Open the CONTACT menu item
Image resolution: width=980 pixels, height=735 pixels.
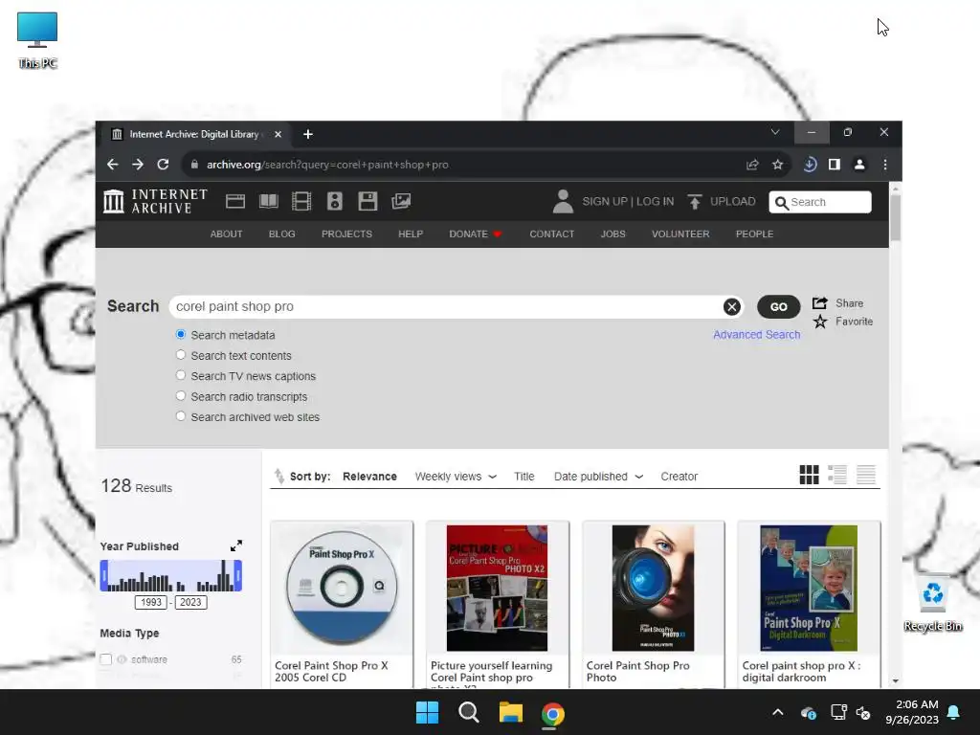pos(552,234)
